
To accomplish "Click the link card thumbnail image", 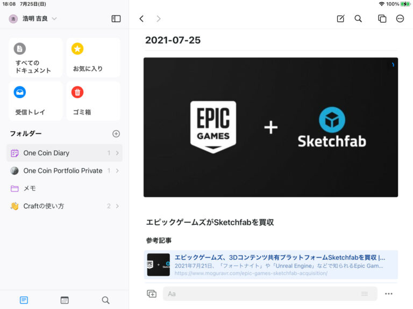I will 158,264.
